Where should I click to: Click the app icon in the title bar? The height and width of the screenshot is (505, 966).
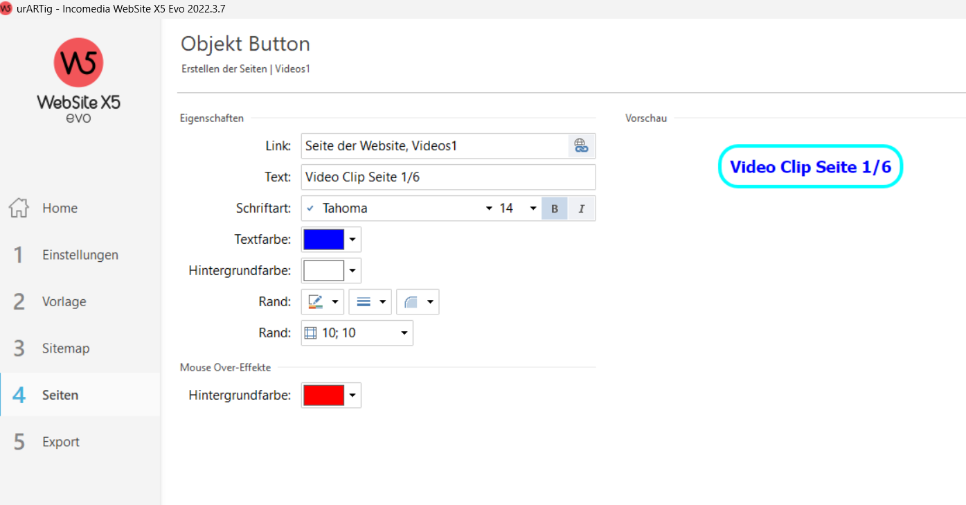click(7, 9)
